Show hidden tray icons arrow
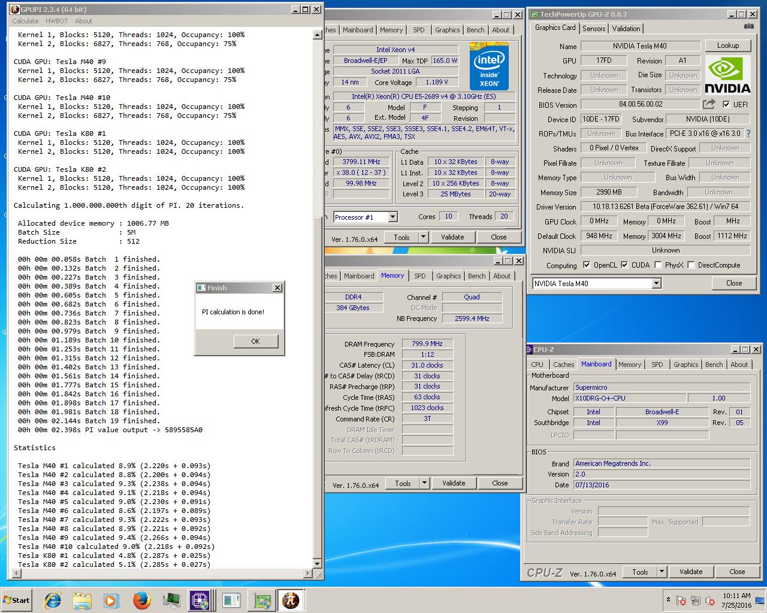 [x=668, y=599]
